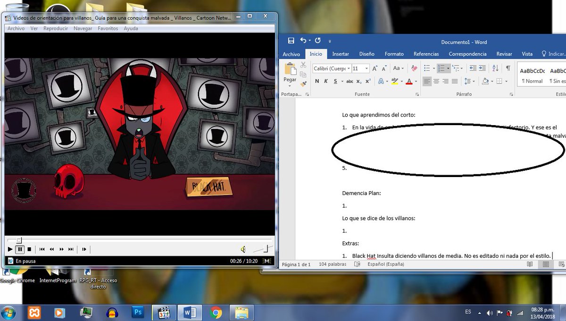Click the Stop button in the media player
Screen dimensions: 566x321
click(29, 249)
